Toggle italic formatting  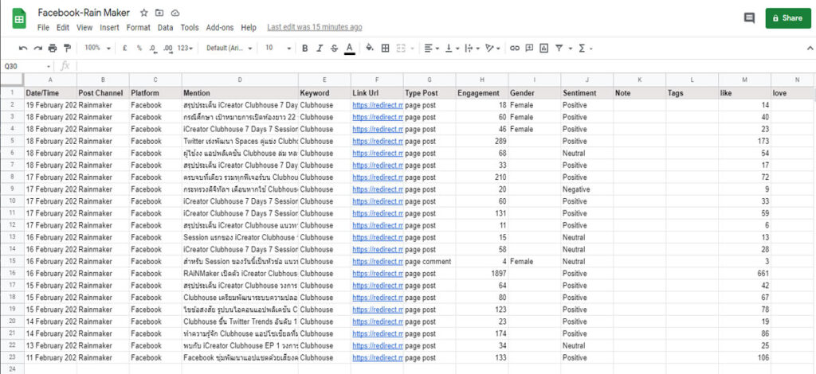320,49
